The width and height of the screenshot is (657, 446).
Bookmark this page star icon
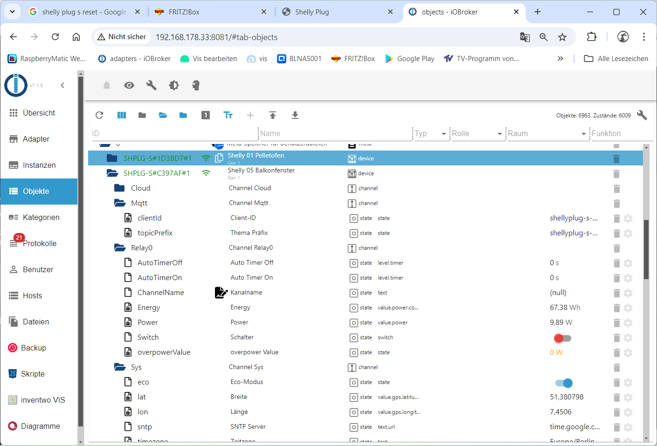pos(562,37)
